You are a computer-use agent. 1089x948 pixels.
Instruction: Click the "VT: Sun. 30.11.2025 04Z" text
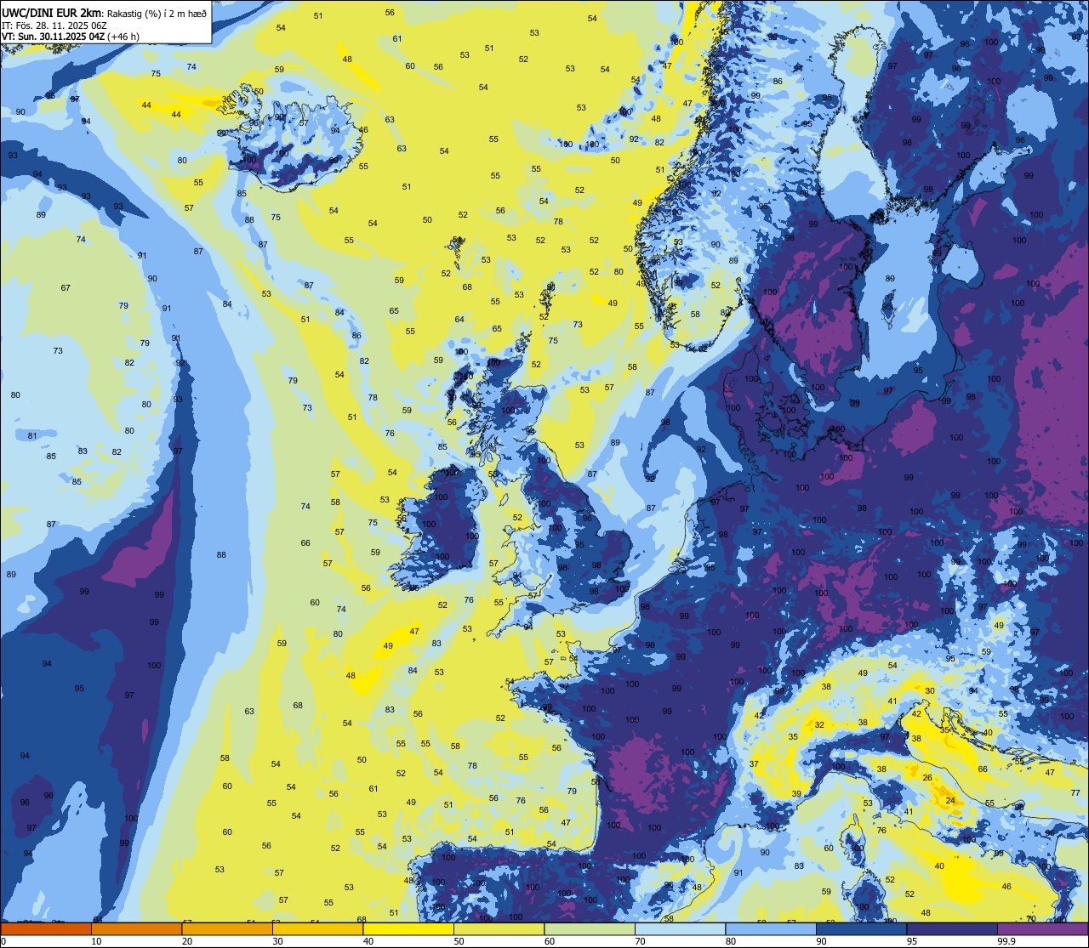[x=53, y=37]
